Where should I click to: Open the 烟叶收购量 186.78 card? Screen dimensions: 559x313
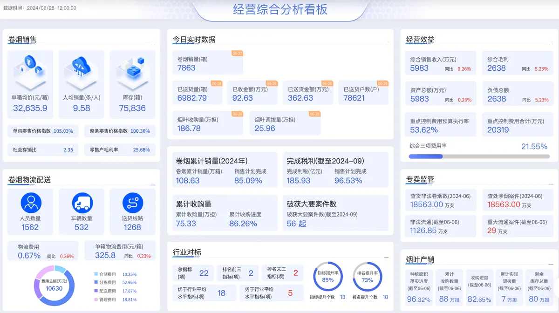coord(208,123)
